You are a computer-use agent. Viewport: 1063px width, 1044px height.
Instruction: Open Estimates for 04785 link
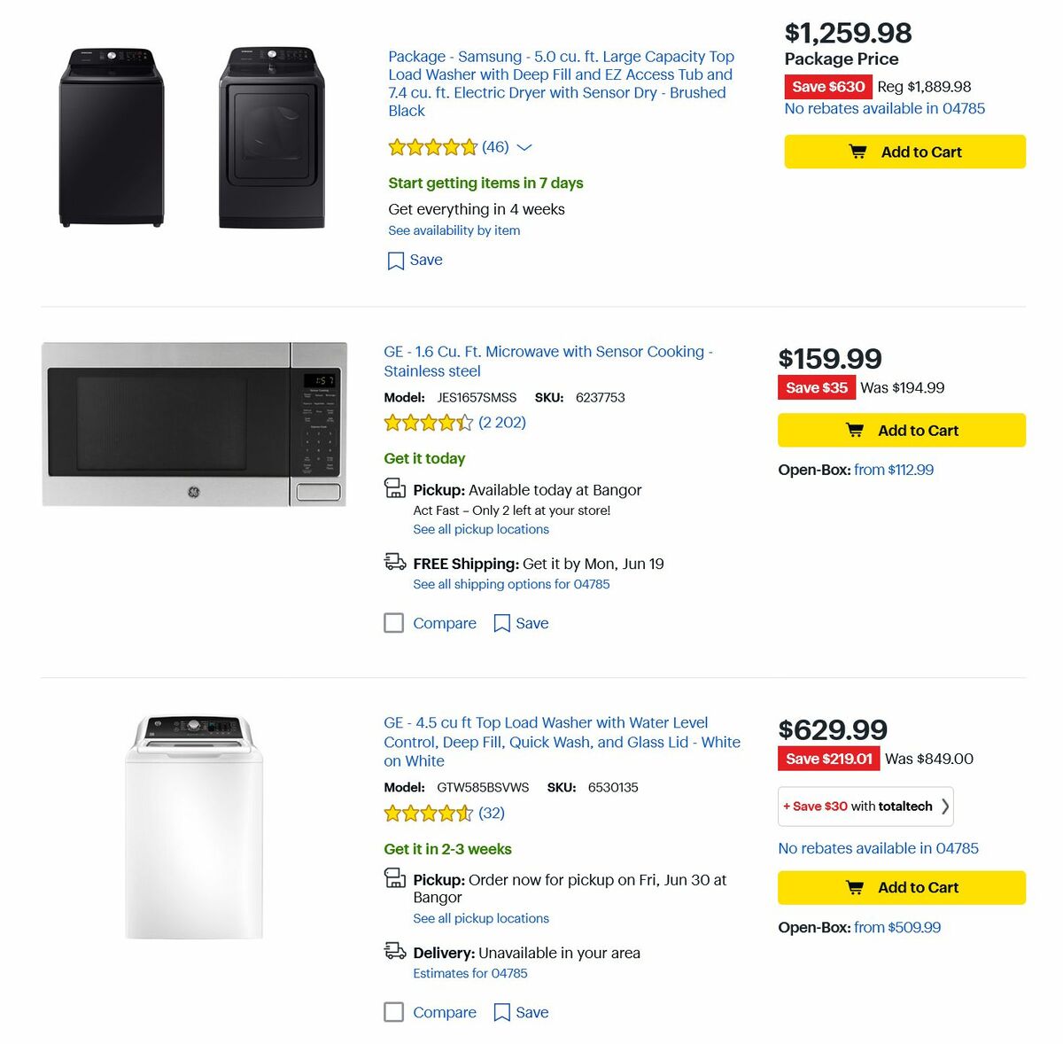tap(470, 972)
